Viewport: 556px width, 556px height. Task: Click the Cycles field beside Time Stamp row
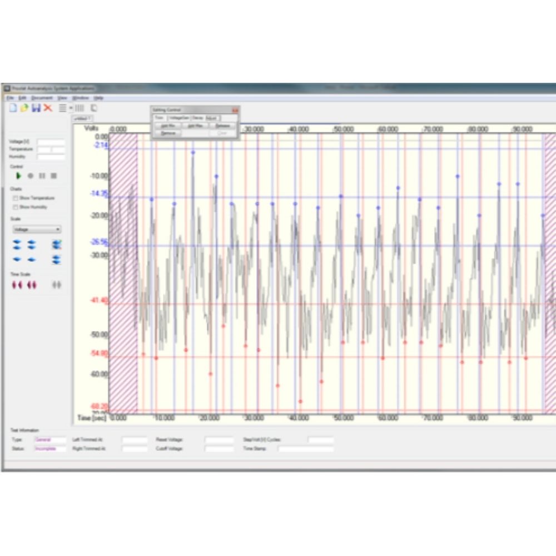point(321,440)
